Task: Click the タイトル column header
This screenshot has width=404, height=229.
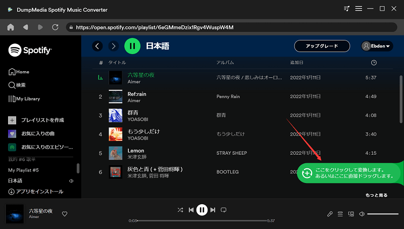Action: 117,63
